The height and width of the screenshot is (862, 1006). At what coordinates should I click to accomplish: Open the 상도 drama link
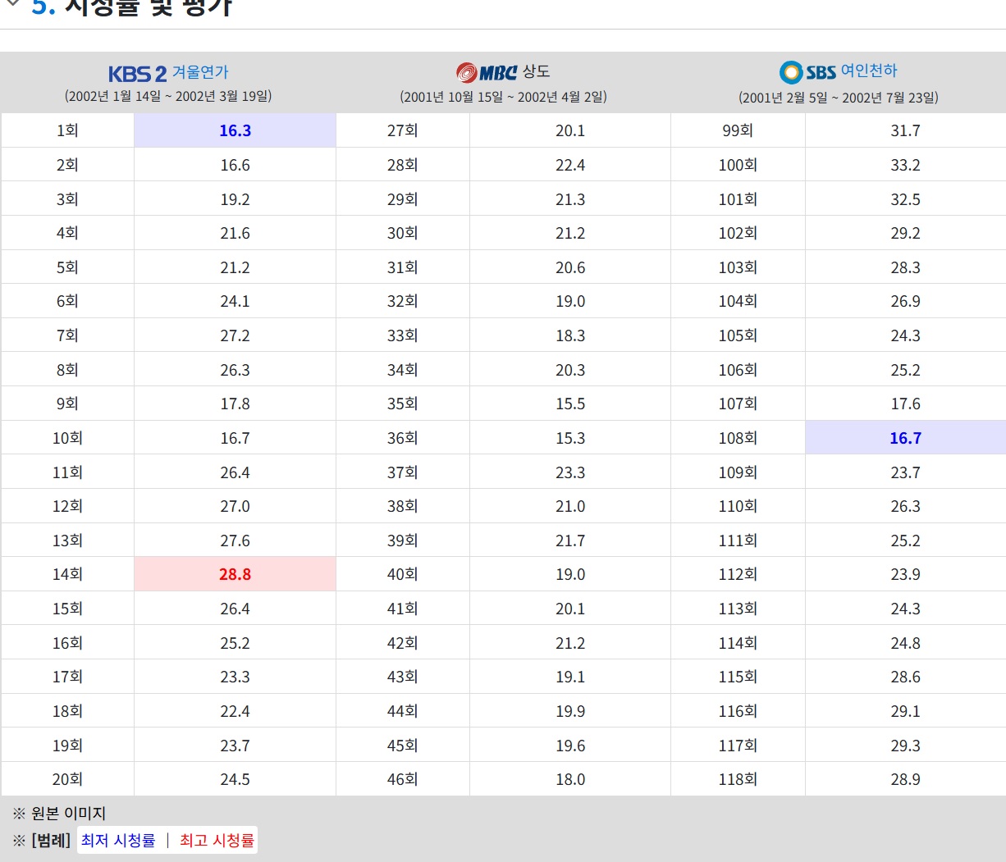point(536,71)
